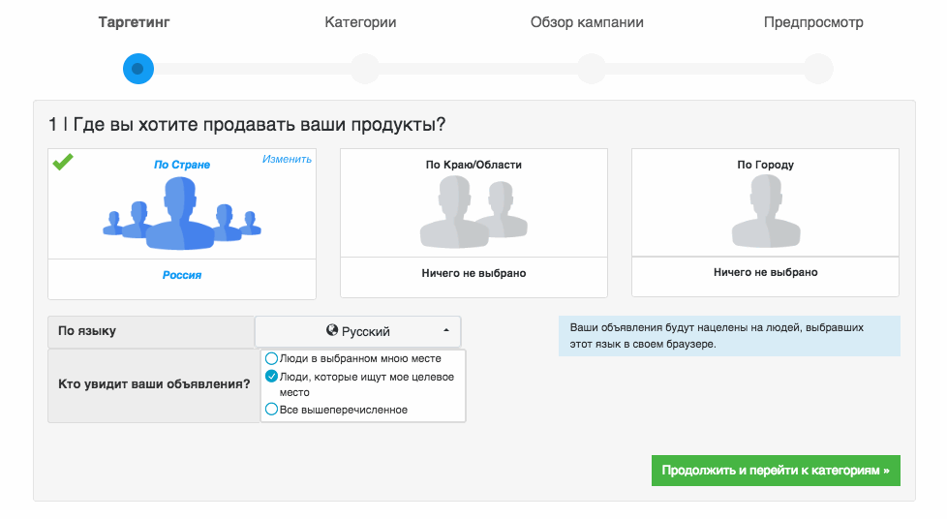
Task: Select the blue country group people icon
Action: click(182, 214)
